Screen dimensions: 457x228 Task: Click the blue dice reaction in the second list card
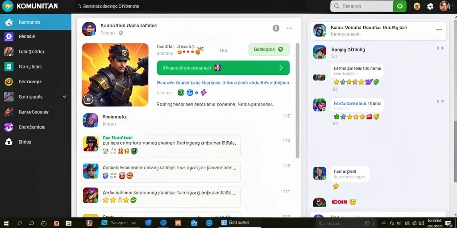point(105,175)
